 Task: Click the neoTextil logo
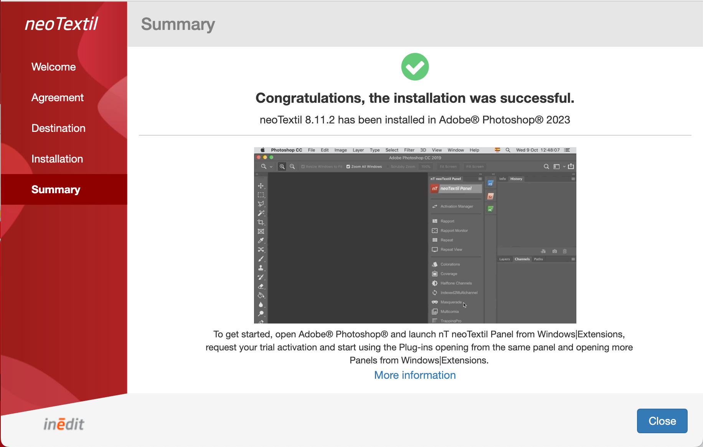61,24
